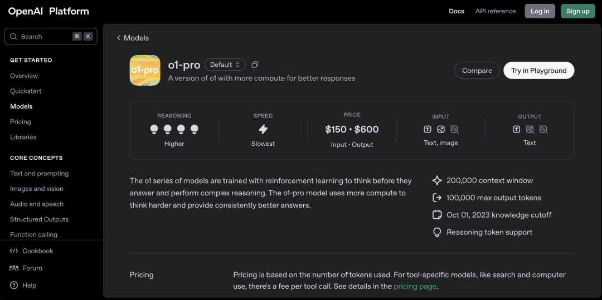Click the o1-pro model thumbnail image
The width and height of the screenshot is (602, 300).
[x=145, y=70]
